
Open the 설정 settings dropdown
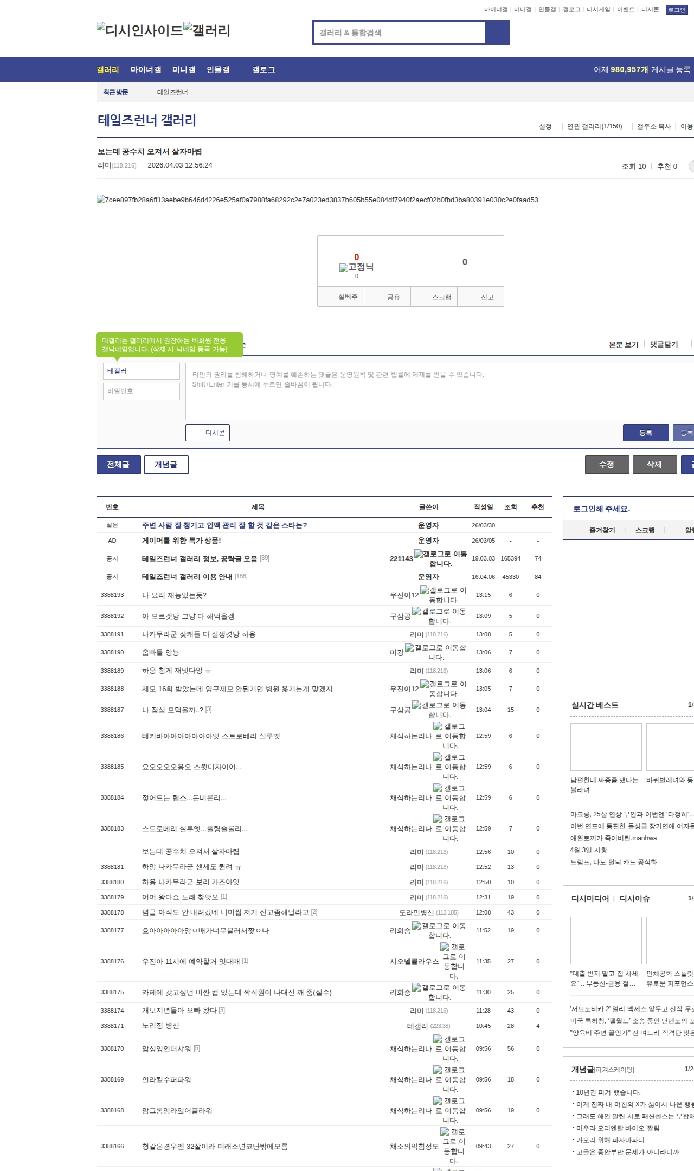pos(545,126)
